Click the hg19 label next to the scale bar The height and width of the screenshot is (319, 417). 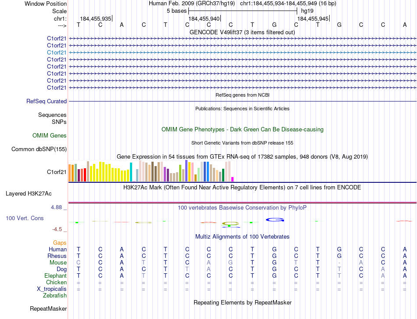pyautogui.click(x=307, y=11)
